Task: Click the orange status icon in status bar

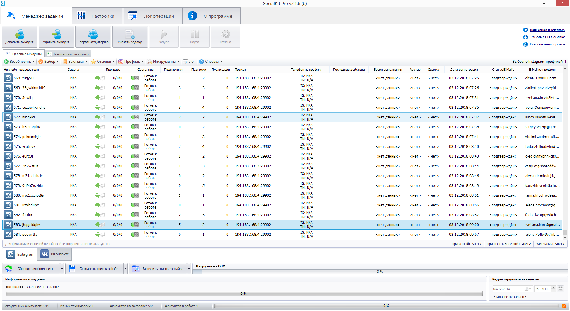Action: pyautogui.click(x=564, y=306)
